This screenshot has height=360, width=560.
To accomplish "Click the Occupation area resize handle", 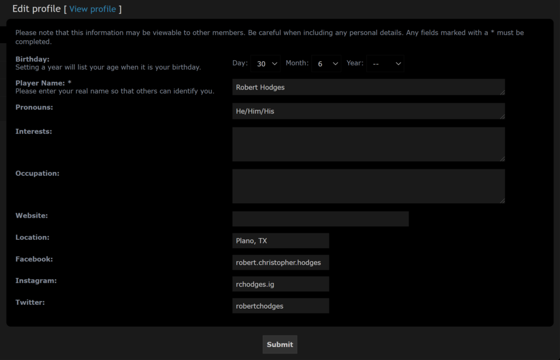I will 503,200.
